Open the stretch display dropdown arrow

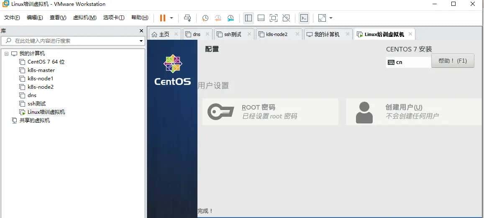tap(331, 18)
